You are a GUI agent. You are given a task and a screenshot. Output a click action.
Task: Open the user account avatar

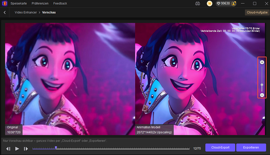pos(233,4)
